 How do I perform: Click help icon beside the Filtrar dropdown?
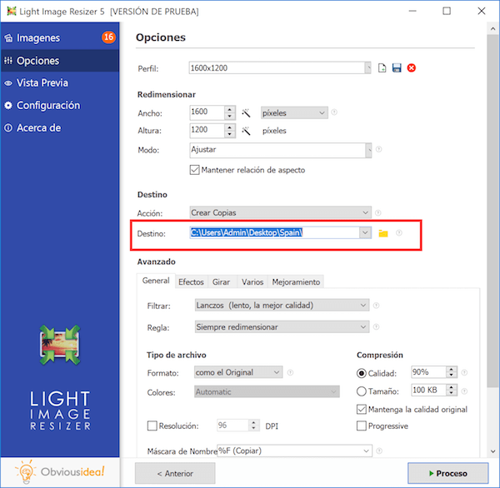[377, 306]
